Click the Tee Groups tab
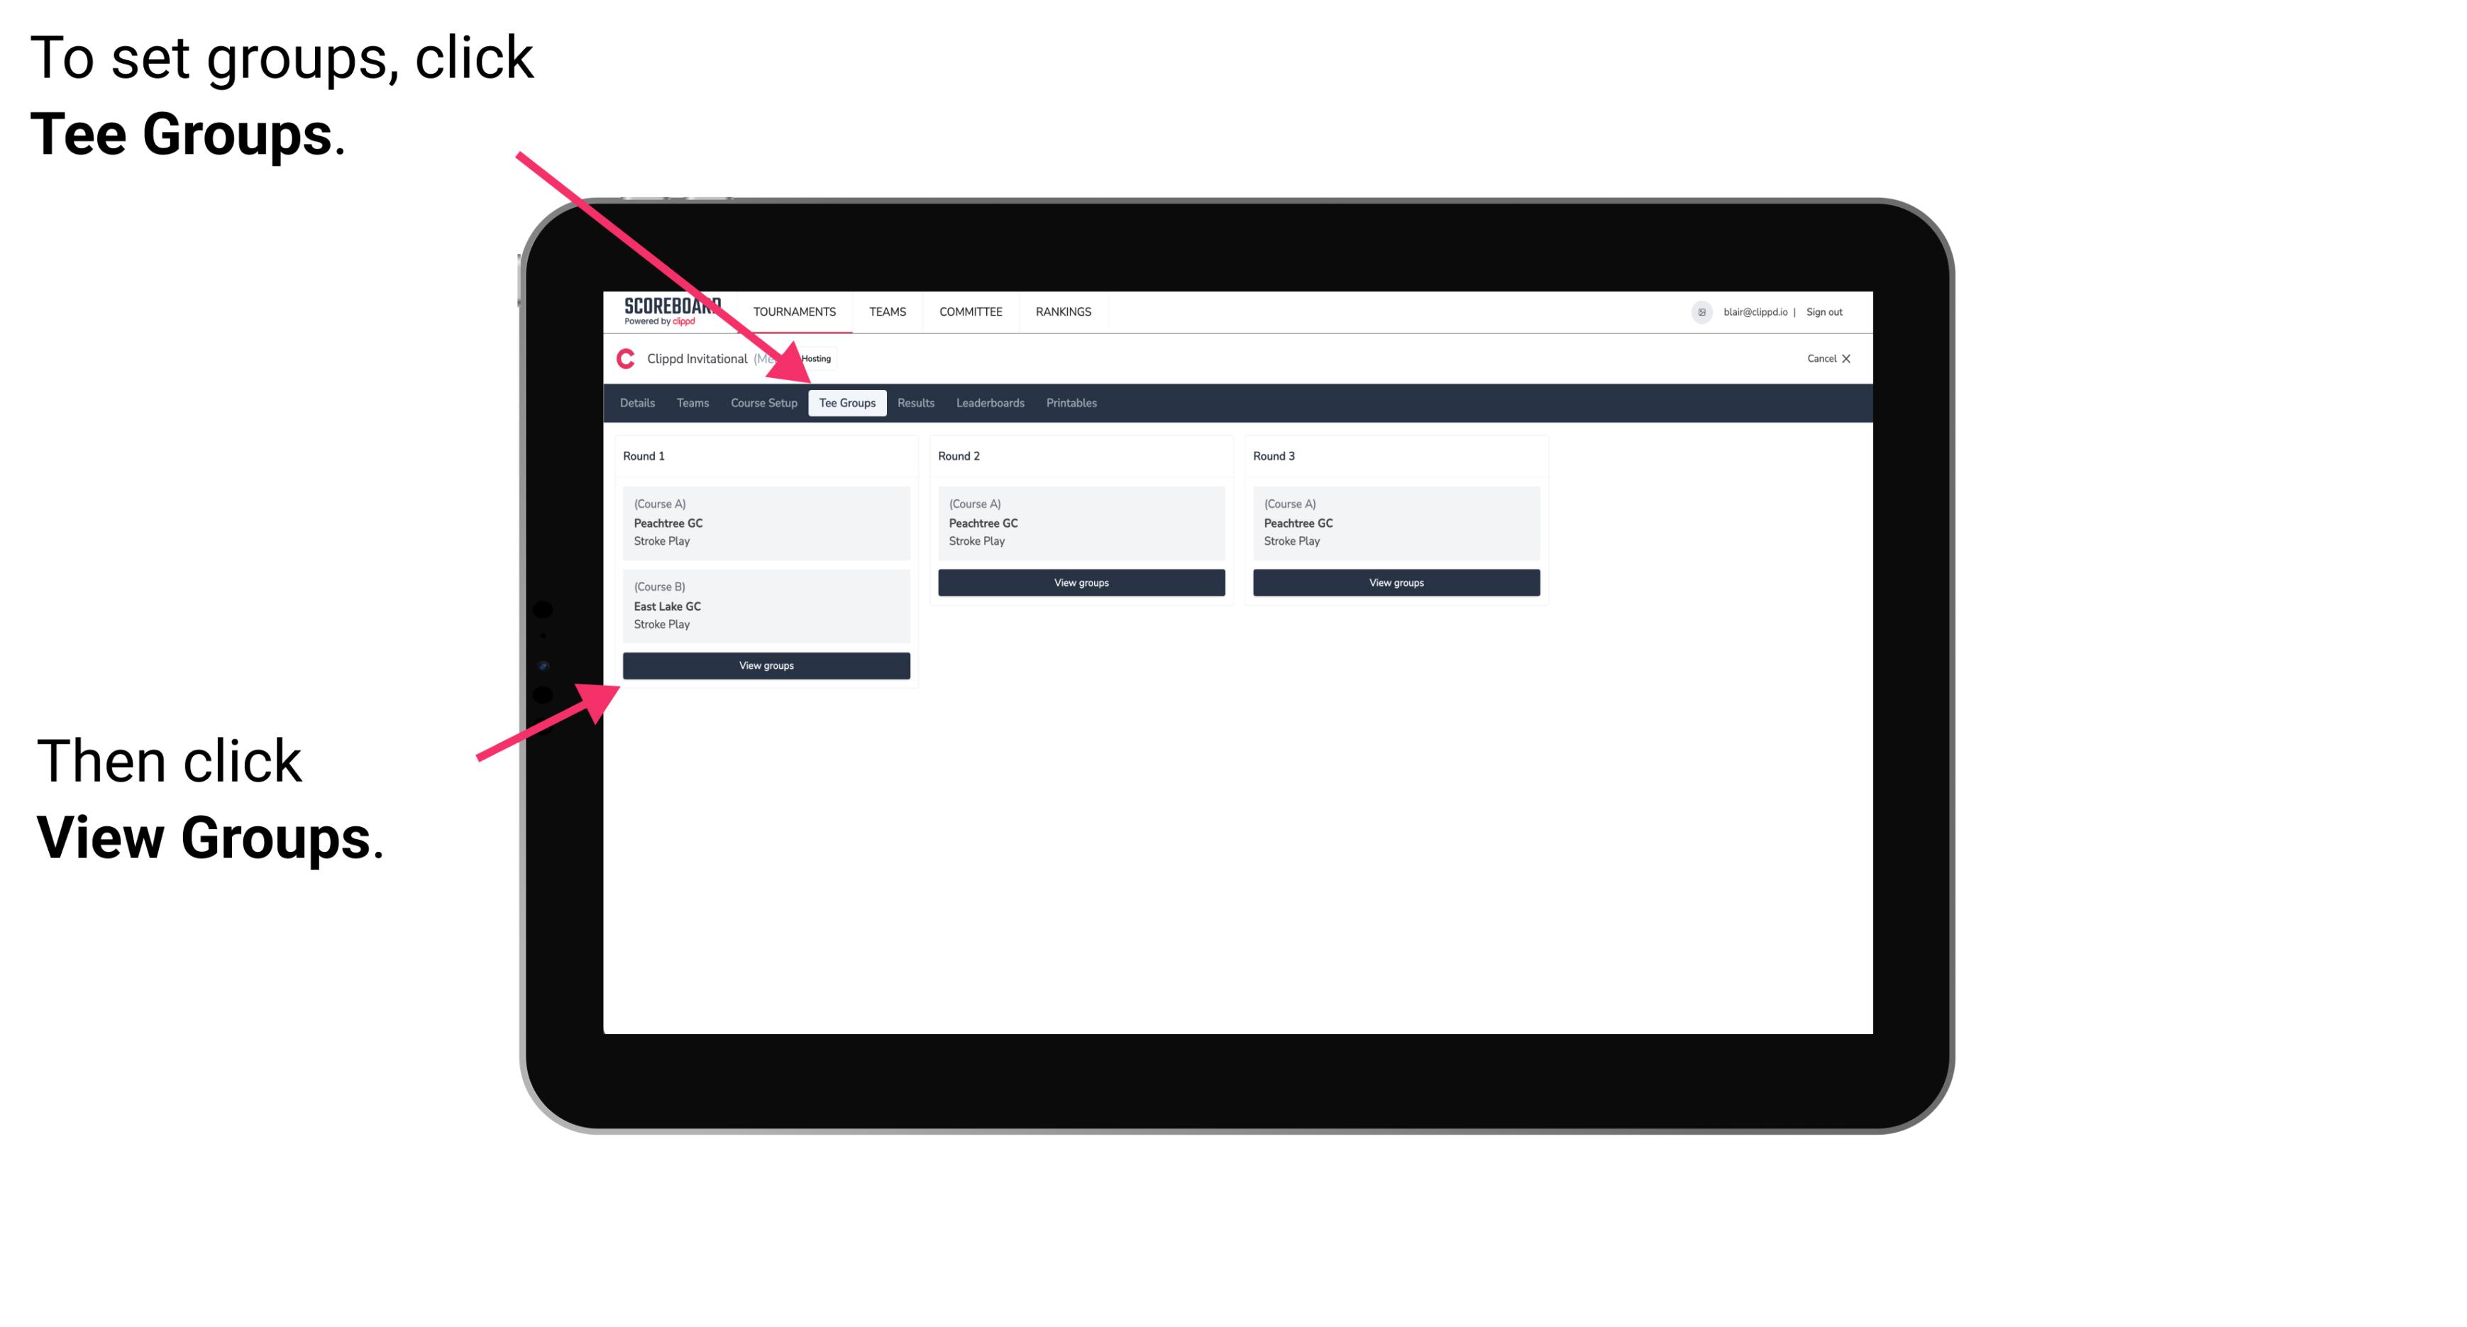2467x1327 pixels. pos(849,402)
